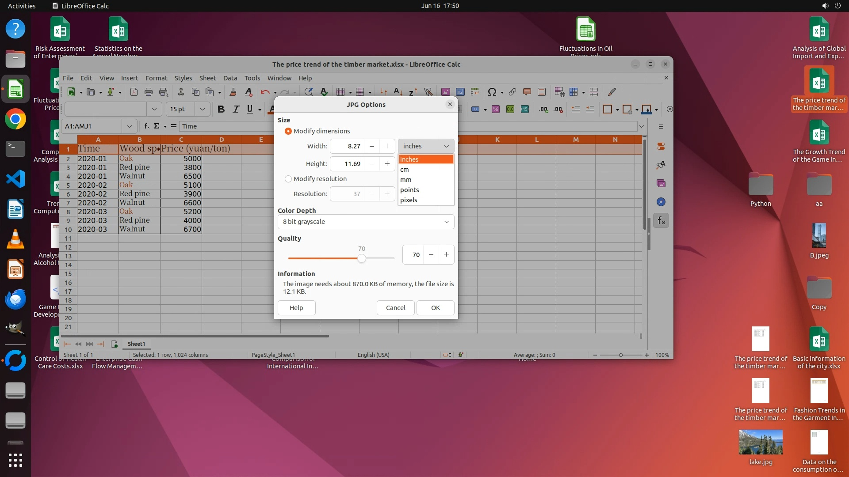This screenshot has height=477, width=849.
Task: Select the Modify resolution radio button
Action: (288, 179)
